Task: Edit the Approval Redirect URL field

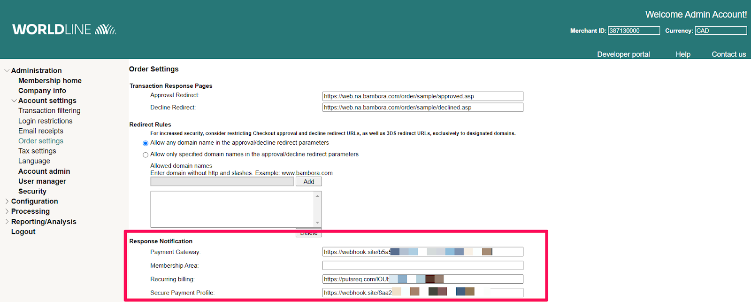Action: (423, 96)
